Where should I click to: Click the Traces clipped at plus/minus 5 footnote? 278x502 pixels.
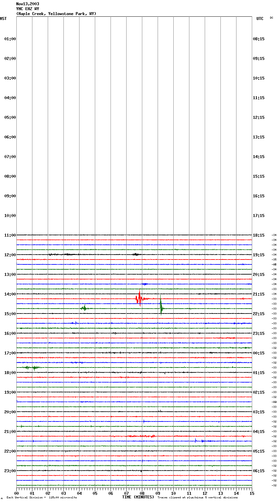coord(198,498)
